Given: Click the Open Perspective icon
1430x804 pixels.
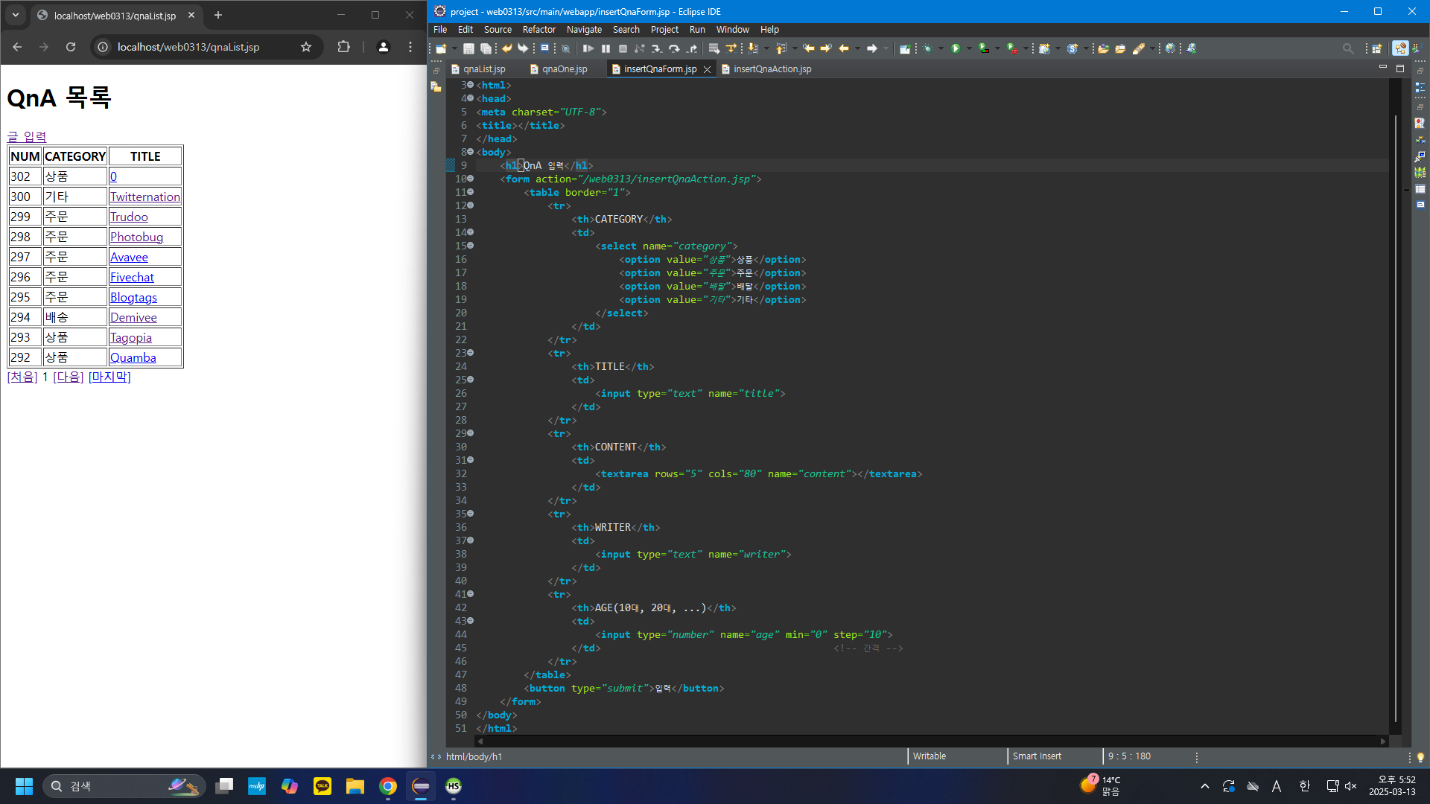Looking at the screenshot, I should 1376,48.
